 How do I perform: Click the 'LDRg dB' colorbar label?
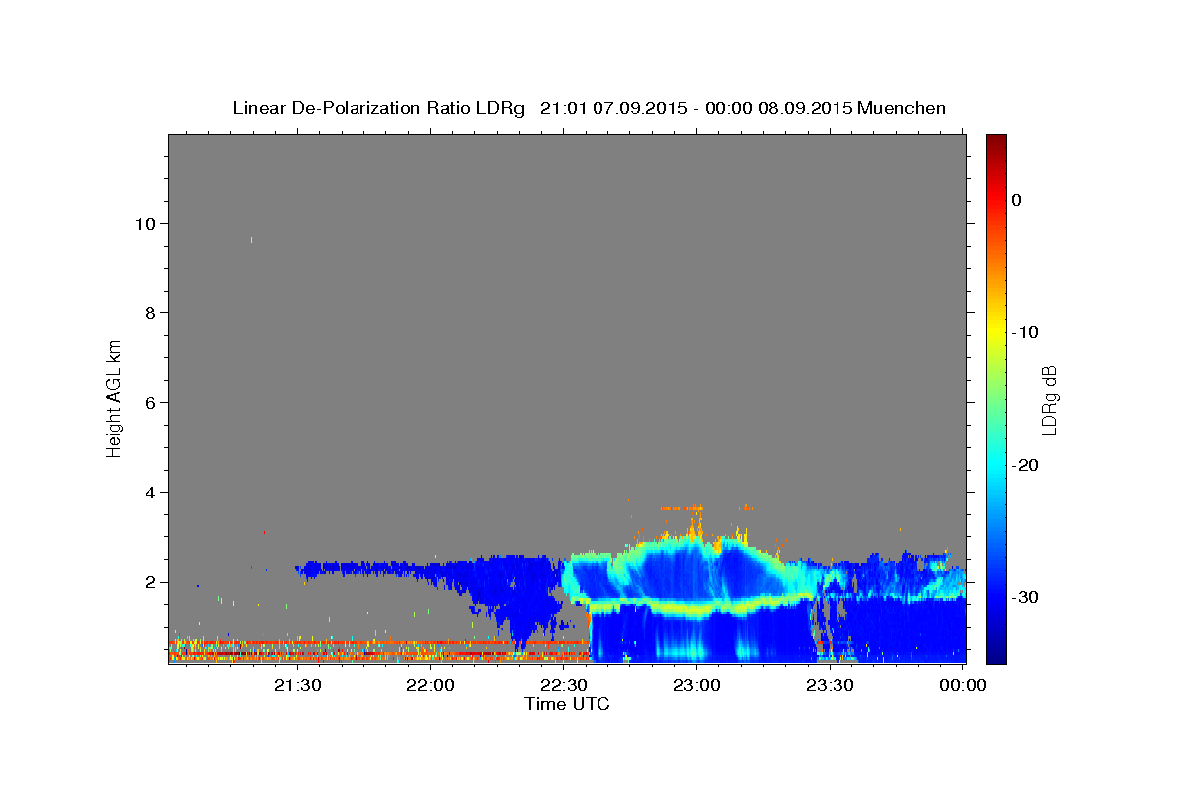pos(1048,400)
